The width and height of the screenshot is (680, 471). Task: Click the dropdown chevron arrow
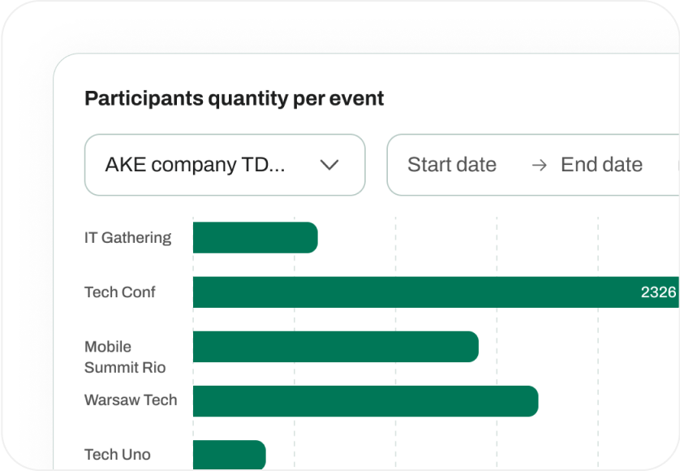pos(329,165)
